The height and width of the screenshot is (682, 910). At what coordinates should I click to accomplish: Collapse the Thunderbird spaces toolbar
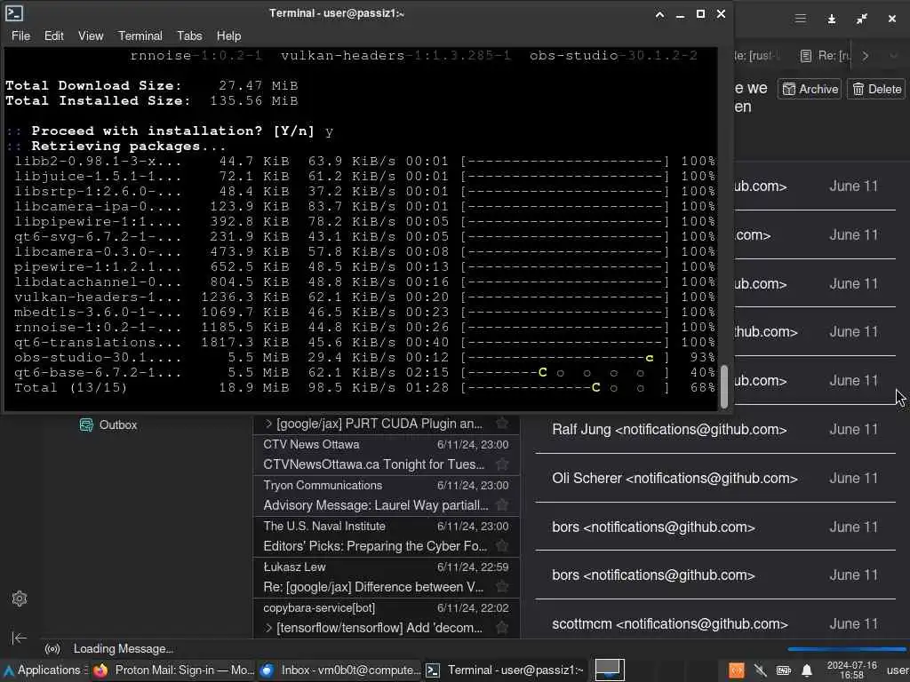(x=20, y=638)
